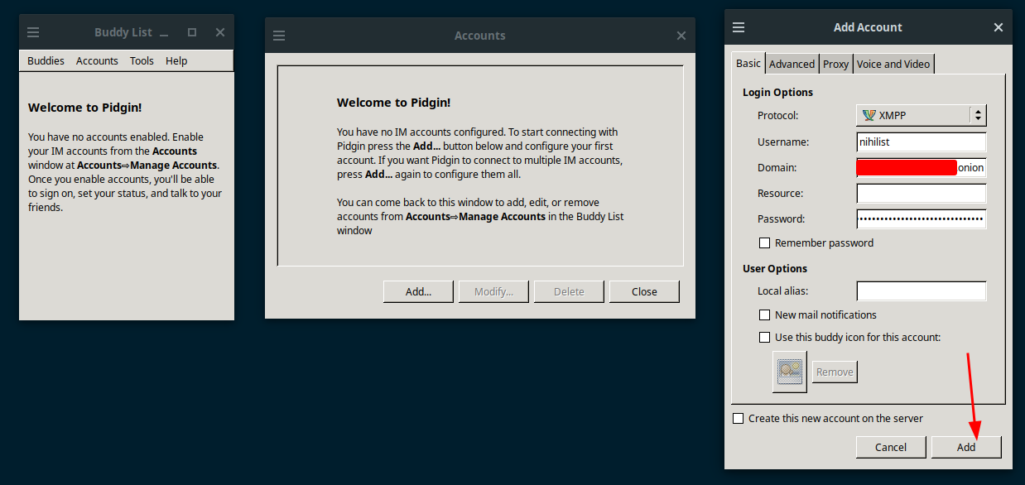Switch to the Voice and Video tab
The width and height of the screenshot is (1025, 485).
(x=893, y=64)
